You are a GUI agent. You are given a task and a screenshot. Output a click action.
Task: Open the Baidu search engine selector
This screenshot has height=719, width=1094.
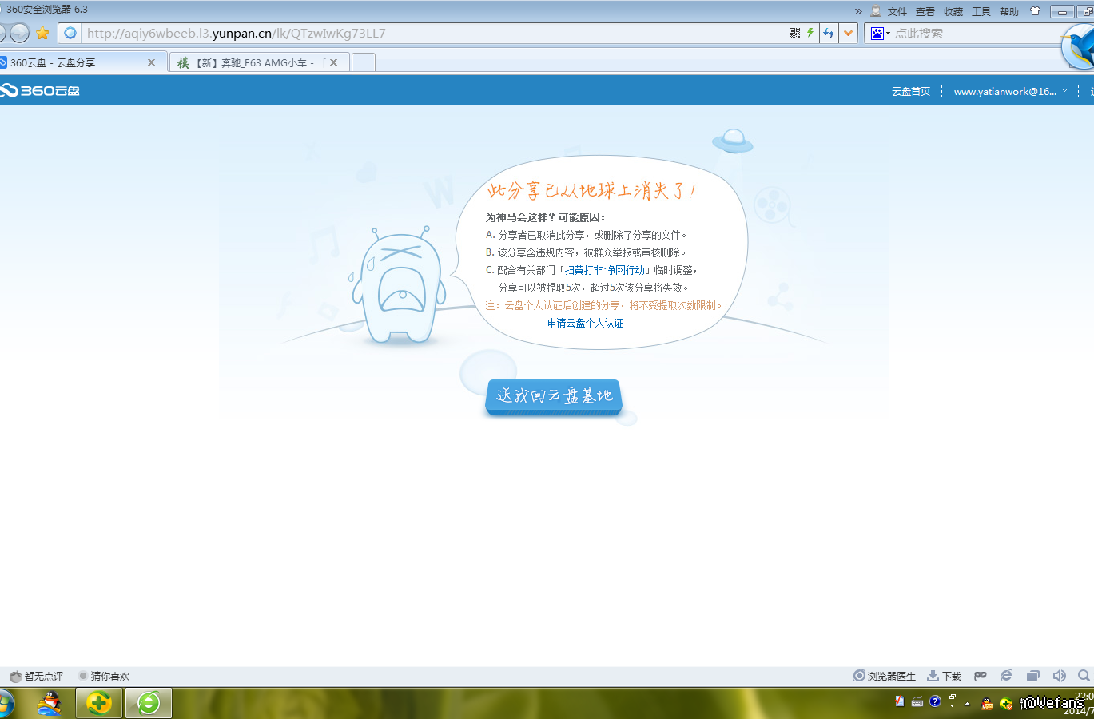tap(881, 34)
